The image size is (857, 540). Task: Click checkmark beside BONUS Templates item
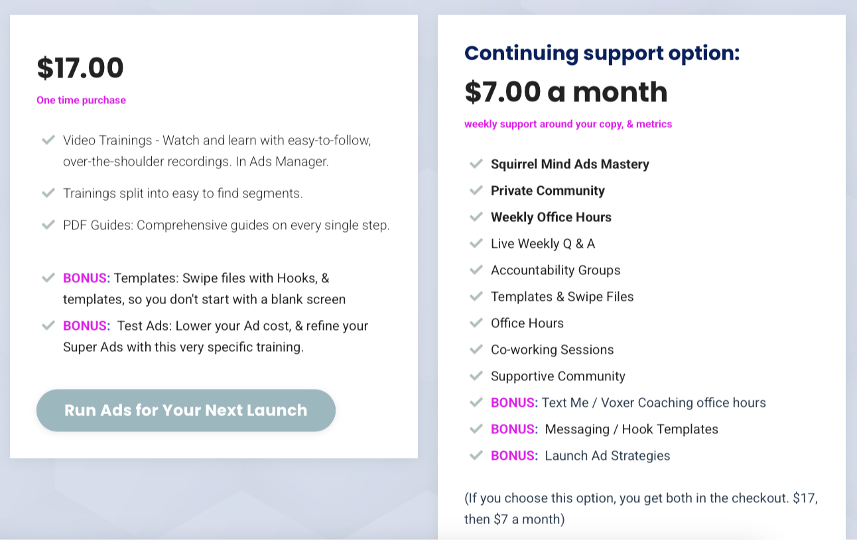pyautogui.click(x=48, y=278)
